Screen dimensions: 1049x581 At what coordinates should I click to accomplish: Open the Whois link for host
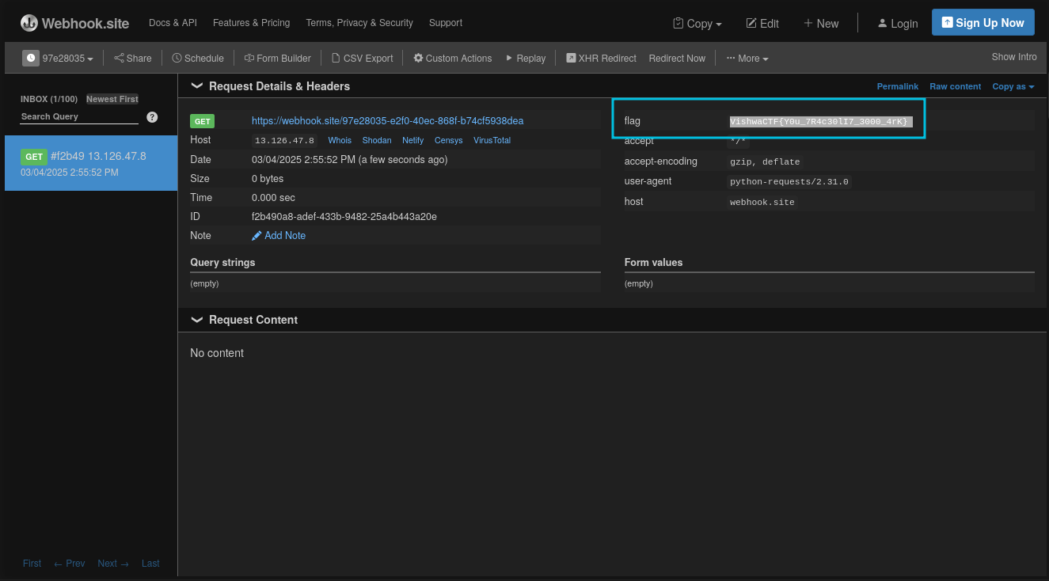[x=340, y=140]
